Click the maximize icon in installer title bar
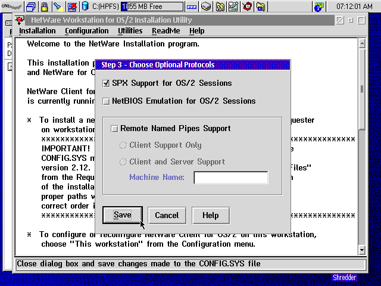The height and width of the screenshot is (286, 381). (x=361, y=20)
